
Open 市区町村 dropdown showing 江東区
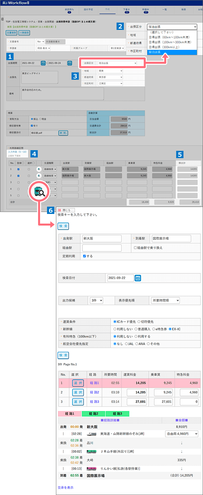pyautogui.click(x=110, y=83)
